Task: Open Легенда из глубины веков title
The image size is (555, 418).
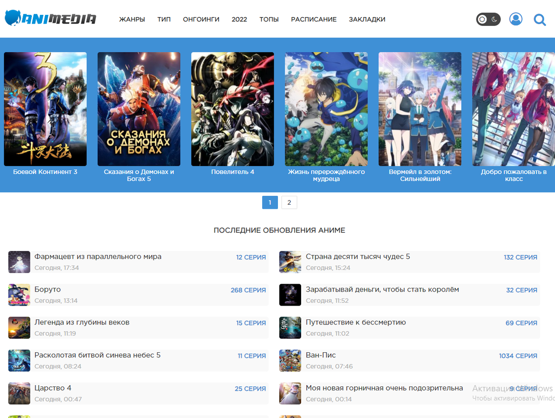Action: 82,322
